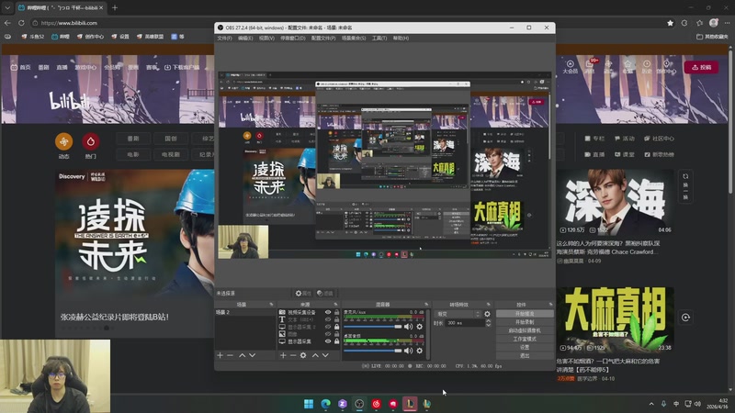Open OBS 视图(V) menu
735x413 pixels.
(266, 38)
